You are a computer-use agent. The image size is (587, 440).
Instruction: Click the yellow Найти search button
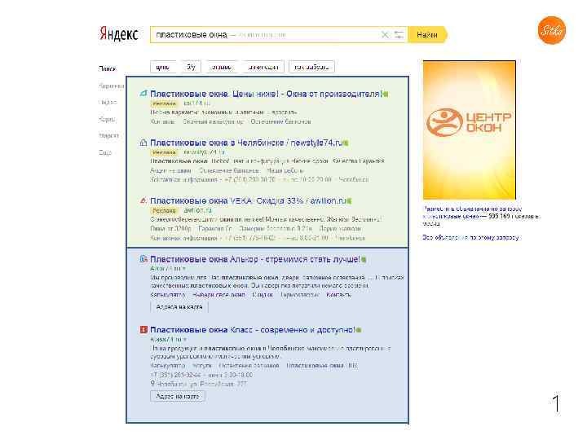[427, 35]
